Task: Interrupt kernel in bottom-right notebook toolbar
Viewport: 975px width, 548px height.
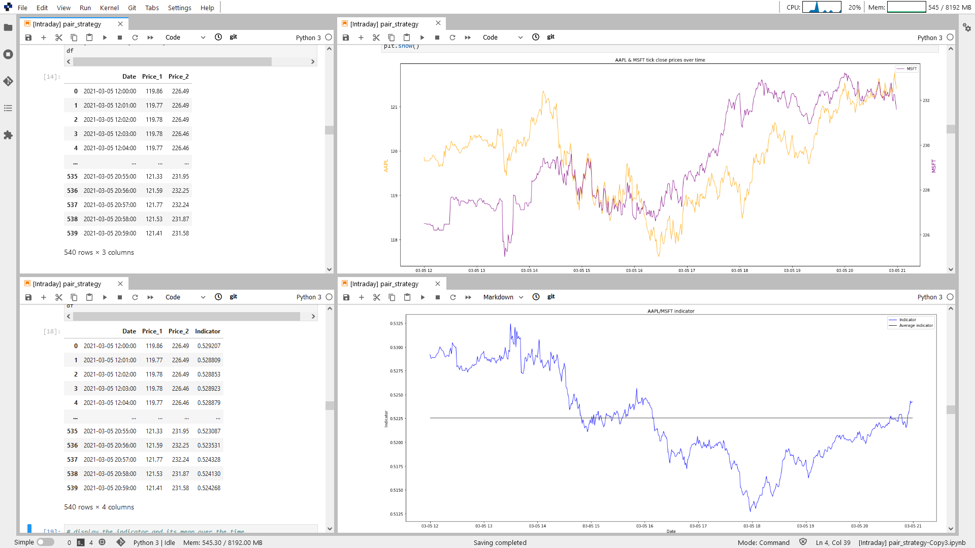Action: click(x=438, y=297)
